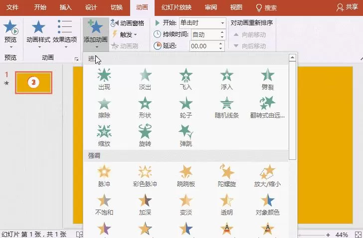363x238 pixels.
Task: Click fit slide to window icon
Action: tap(358, 235)
